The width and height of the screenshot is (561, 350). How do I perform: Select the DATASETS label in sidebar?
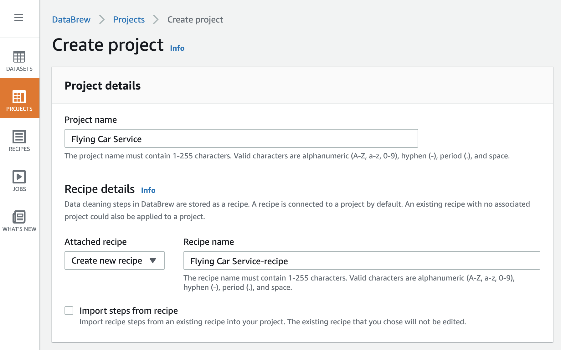click(x=19, y=69)
